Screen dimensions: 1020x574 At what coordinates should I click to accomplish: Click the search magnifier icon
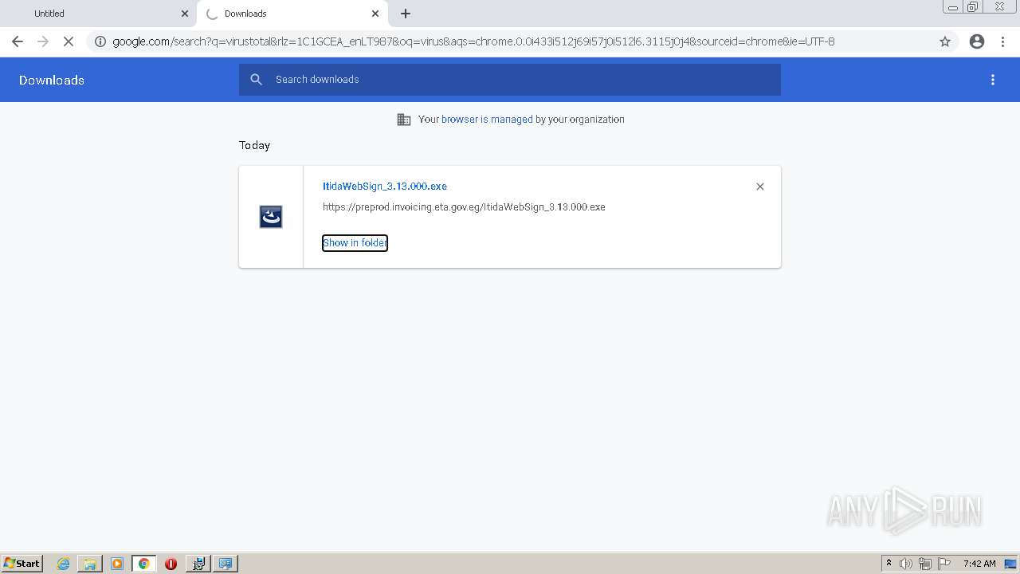coord(256,80)
